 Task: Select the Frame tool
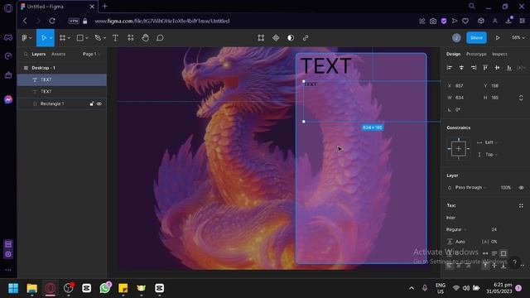[x=63, y=38]
